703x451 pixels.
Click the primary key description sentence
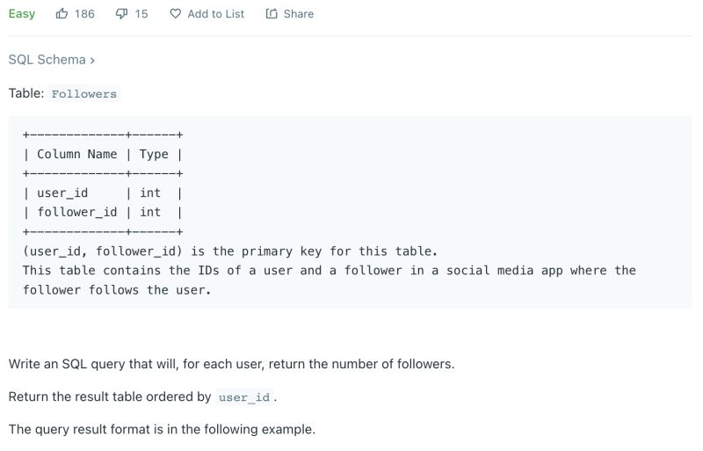coord(230,251)
